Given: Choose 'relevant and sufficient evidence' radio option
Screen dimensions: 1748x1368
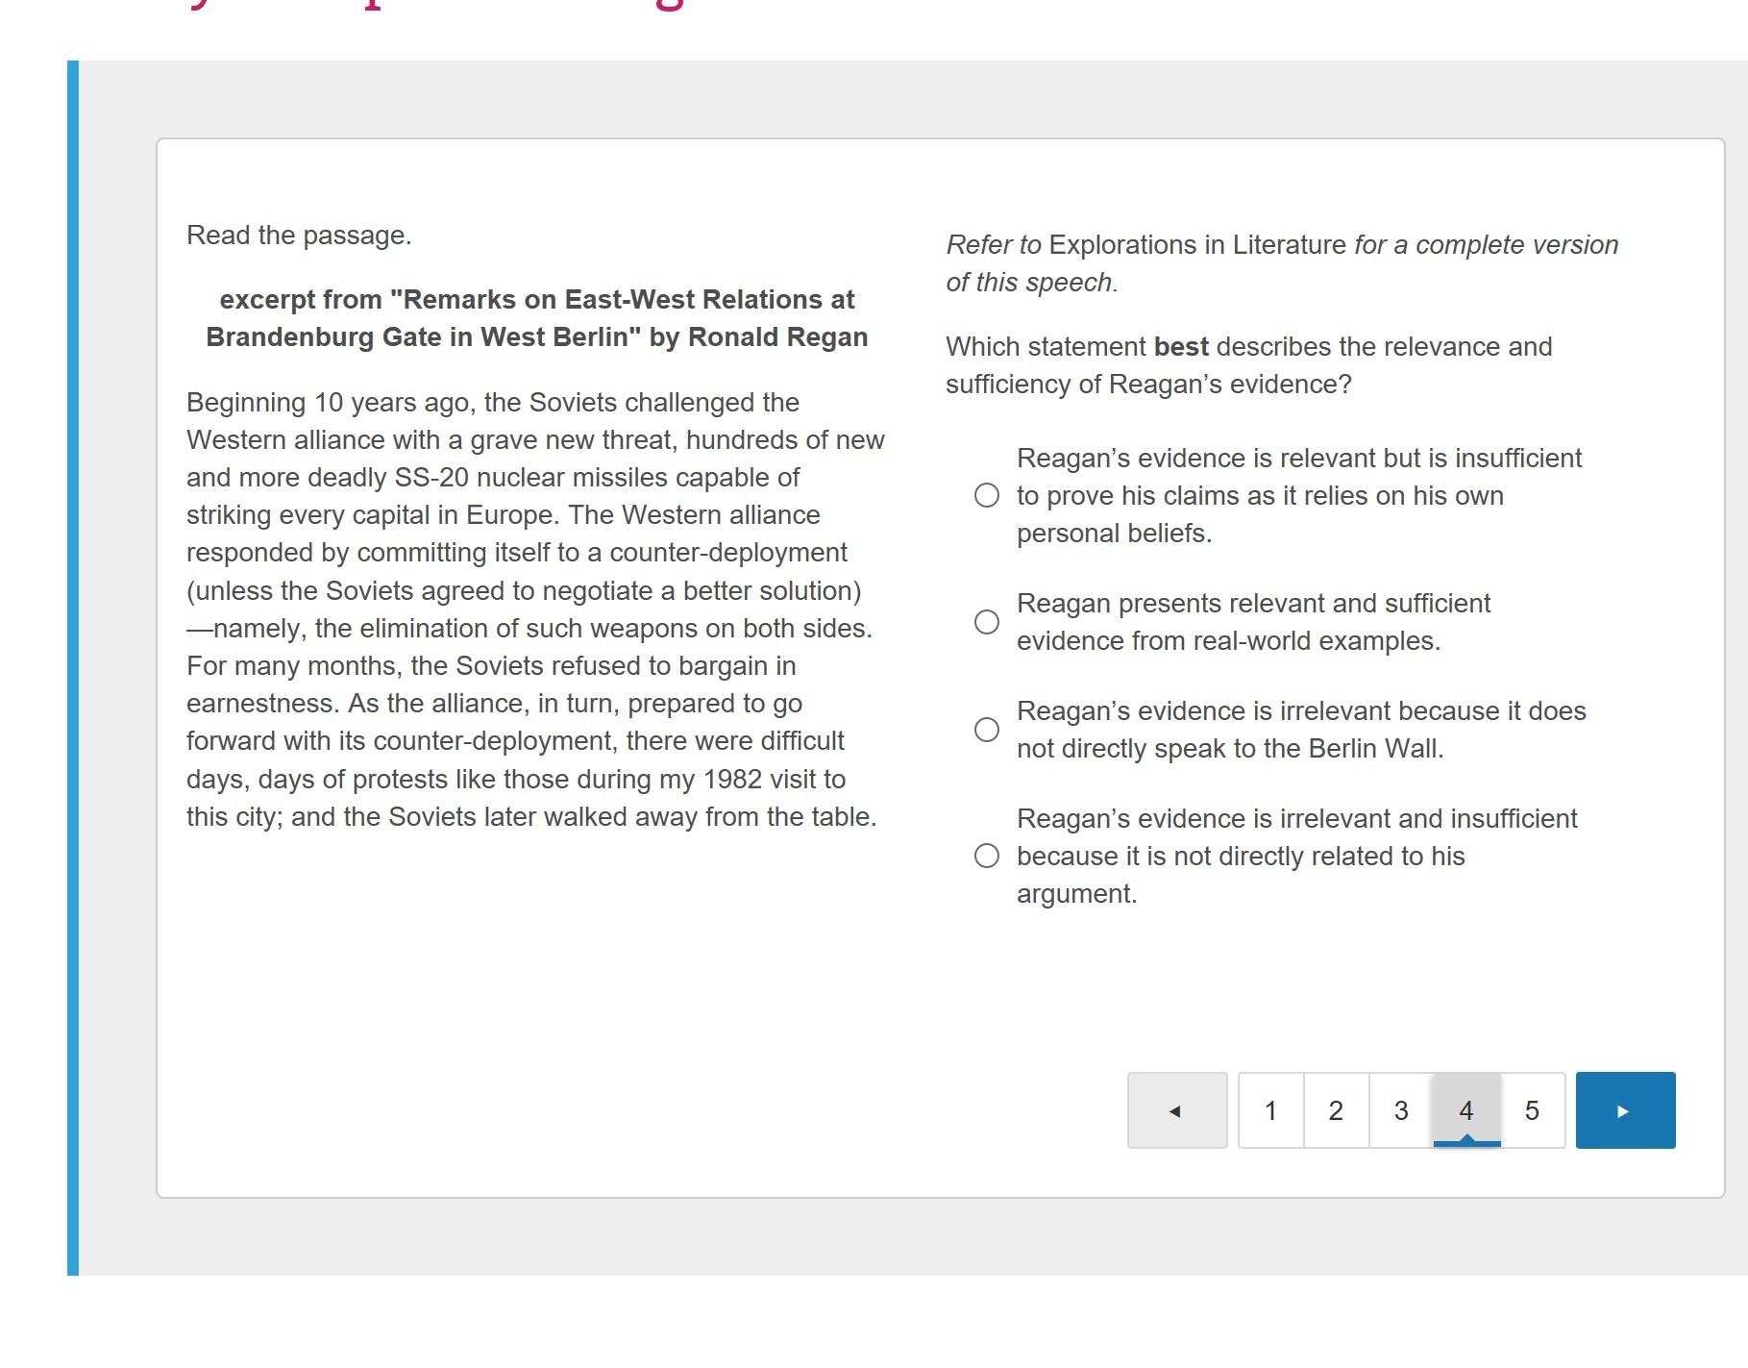Looking at the screenshot, I should (987, 622).
